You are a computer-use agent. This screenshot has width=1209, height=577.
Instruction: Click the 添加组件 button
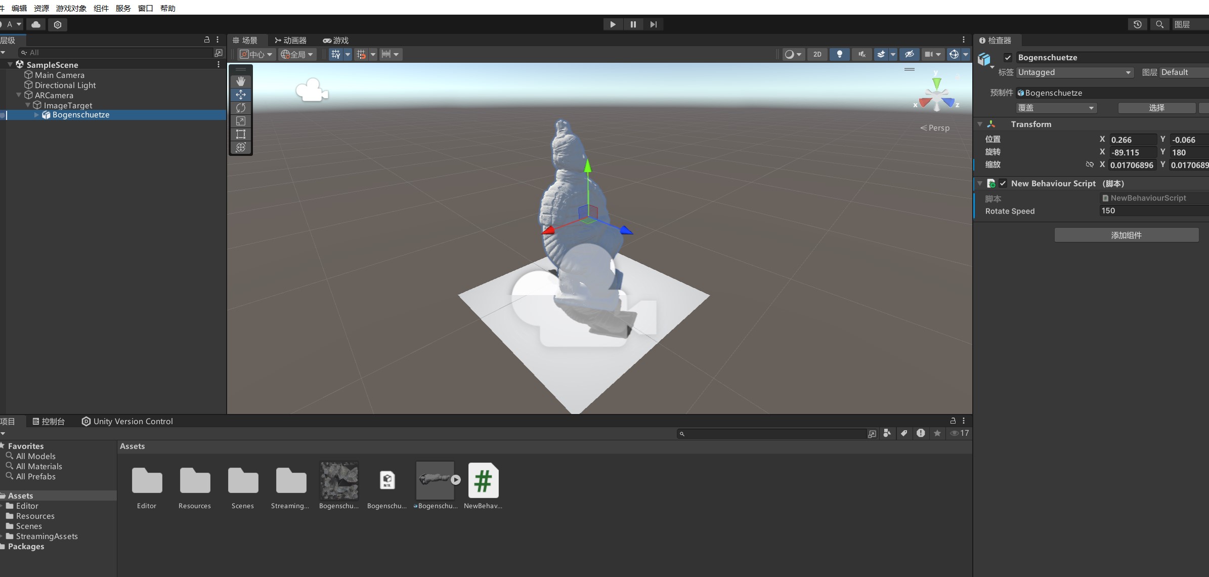click(x=1126, y=235)
